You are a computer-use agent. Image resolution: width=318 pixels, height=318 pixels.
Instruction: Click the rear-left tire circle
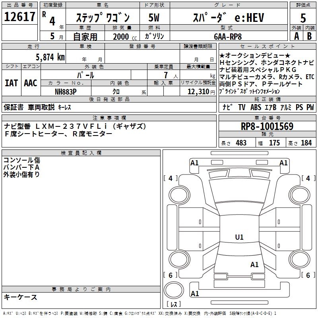[179, 260]
